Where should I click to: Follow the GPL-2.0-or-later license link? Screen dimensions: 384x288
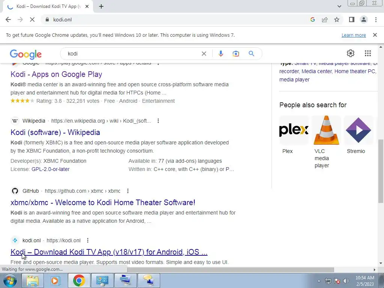click(51, 169)
